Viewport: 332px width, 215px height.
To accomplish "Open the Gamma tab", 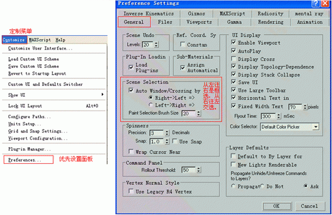I will (235, 22).
